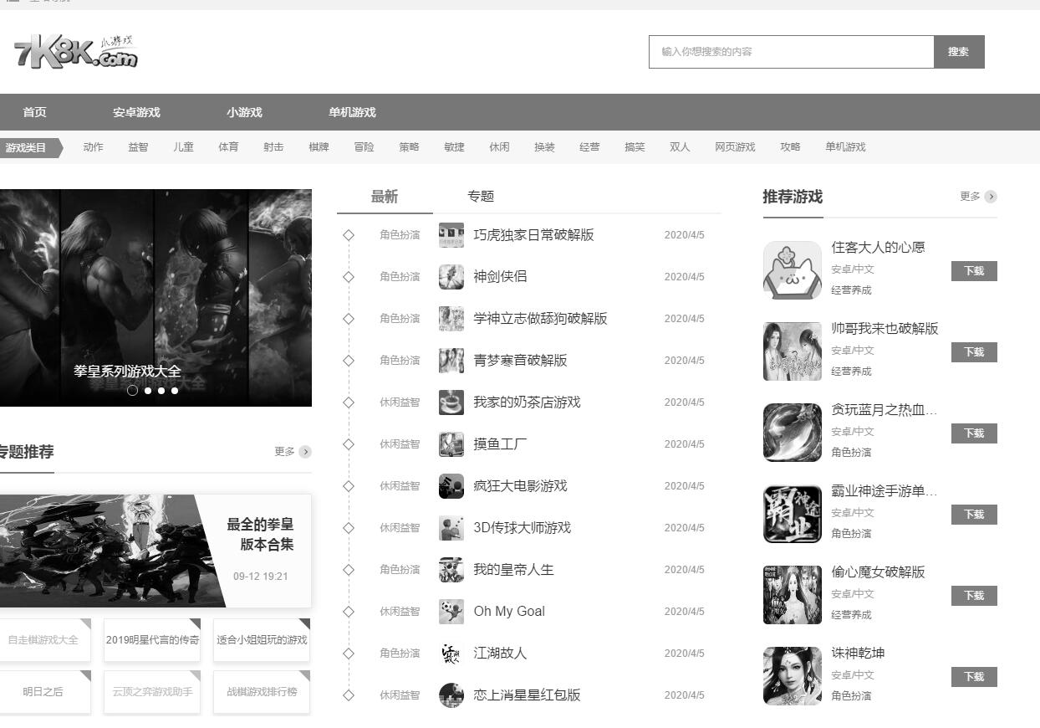Choose the 双人 game category
1040x728 pixels.
680,147
